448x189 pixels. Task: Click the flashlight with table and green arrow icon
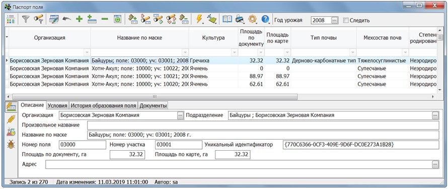tap(158, 20)
